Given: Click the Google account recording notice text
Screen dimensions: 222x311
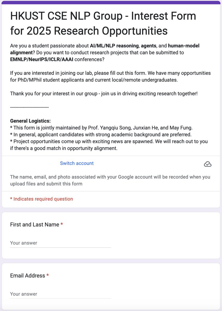Looking at the screenshot, I should coord(110,180).
